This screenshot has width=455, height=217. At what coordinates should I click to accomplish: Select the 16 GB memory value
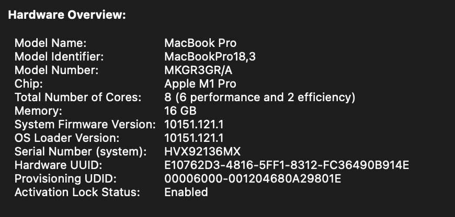pyautogui.click(x=180, y=111)
